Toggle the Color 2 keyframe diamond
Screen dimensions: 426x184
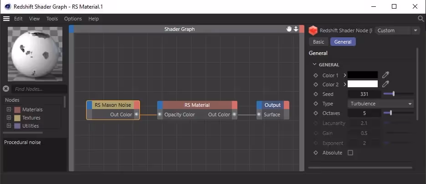click(316, 85)
